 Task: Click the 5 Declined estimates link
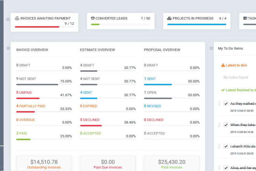90,120
